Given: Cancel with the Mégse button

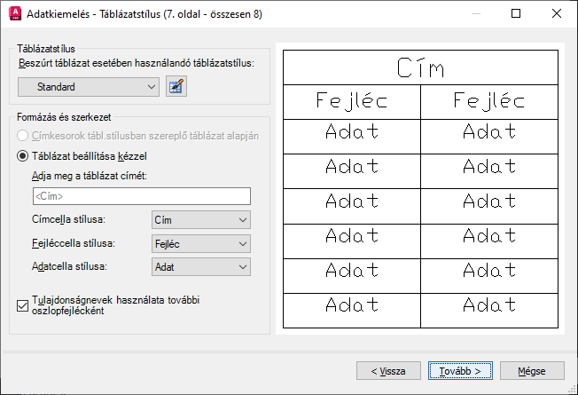Looking at the screenshot, I should point(532,370).
